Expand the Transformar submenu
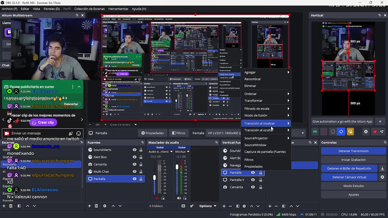This screenshot has height=218, width=388. click(x=266, y=101)
